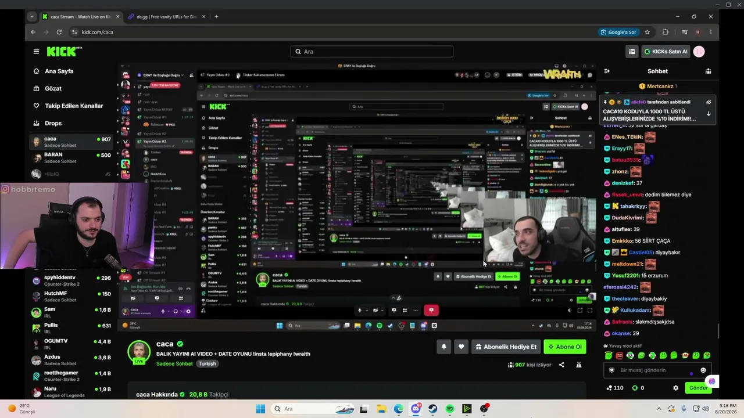Open the Pullis channel in sidebar
Viewport: 744px width, 418px height.
71,328
